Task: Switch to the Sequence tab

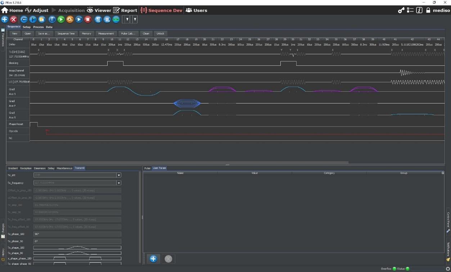Action: [x=14, y=27]
